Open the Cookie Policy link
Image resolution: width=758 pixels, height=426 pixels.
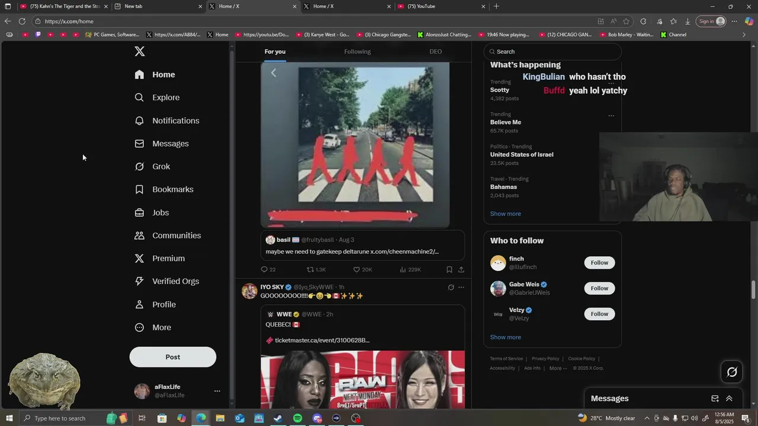tap(582, 359)
